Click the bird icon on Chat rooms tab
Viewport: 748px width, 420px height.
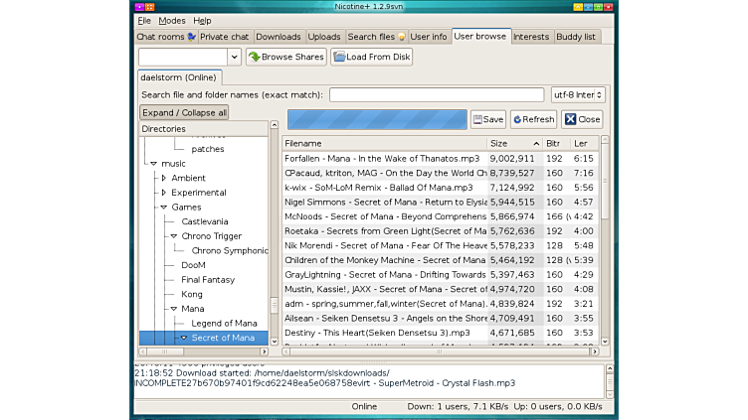[x=191, y=37]
